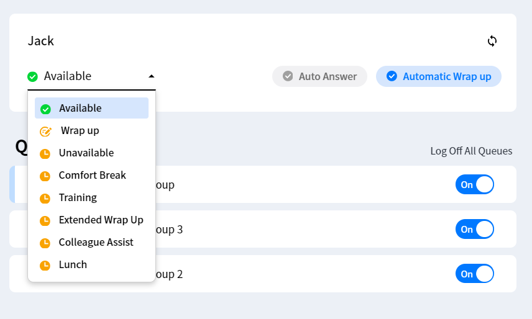532x319 pixels.
Task: Click the refresh sync icon near Jack
Action: pos(492,41)
